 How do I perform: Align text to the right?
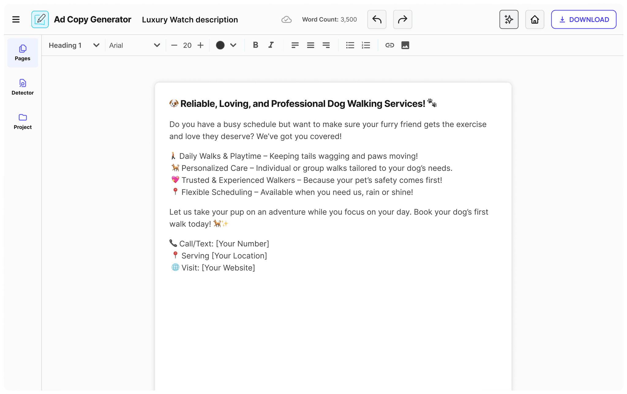pos(326,45)
